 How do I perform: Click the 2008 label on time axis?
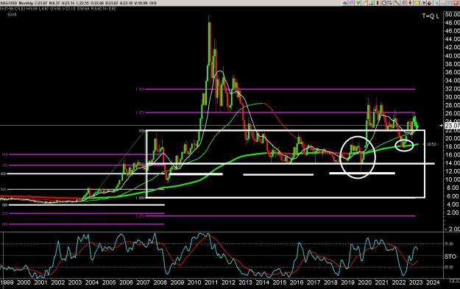[160, 282]
